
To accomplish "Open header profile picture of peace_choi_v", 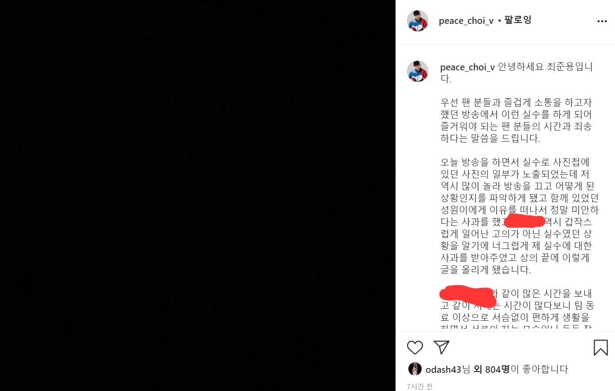I will coord(418,21).
